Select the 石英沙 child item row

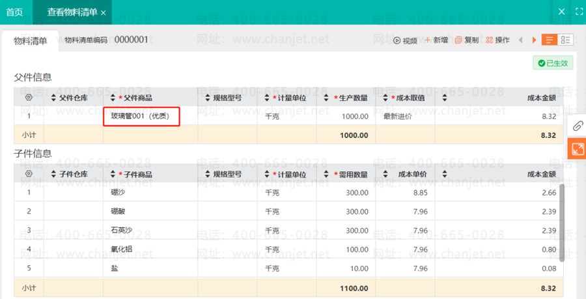[x=288, y=231]
